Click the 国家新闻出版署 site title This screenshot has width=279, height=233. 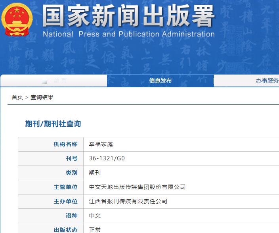[128, 17]
